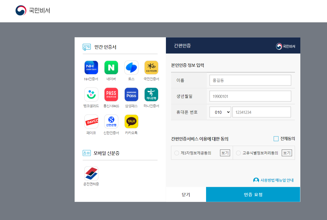This screenshot has width=327, height=220.
Task: Click the 인증 요청 button
Action: (x=253, y=194)
